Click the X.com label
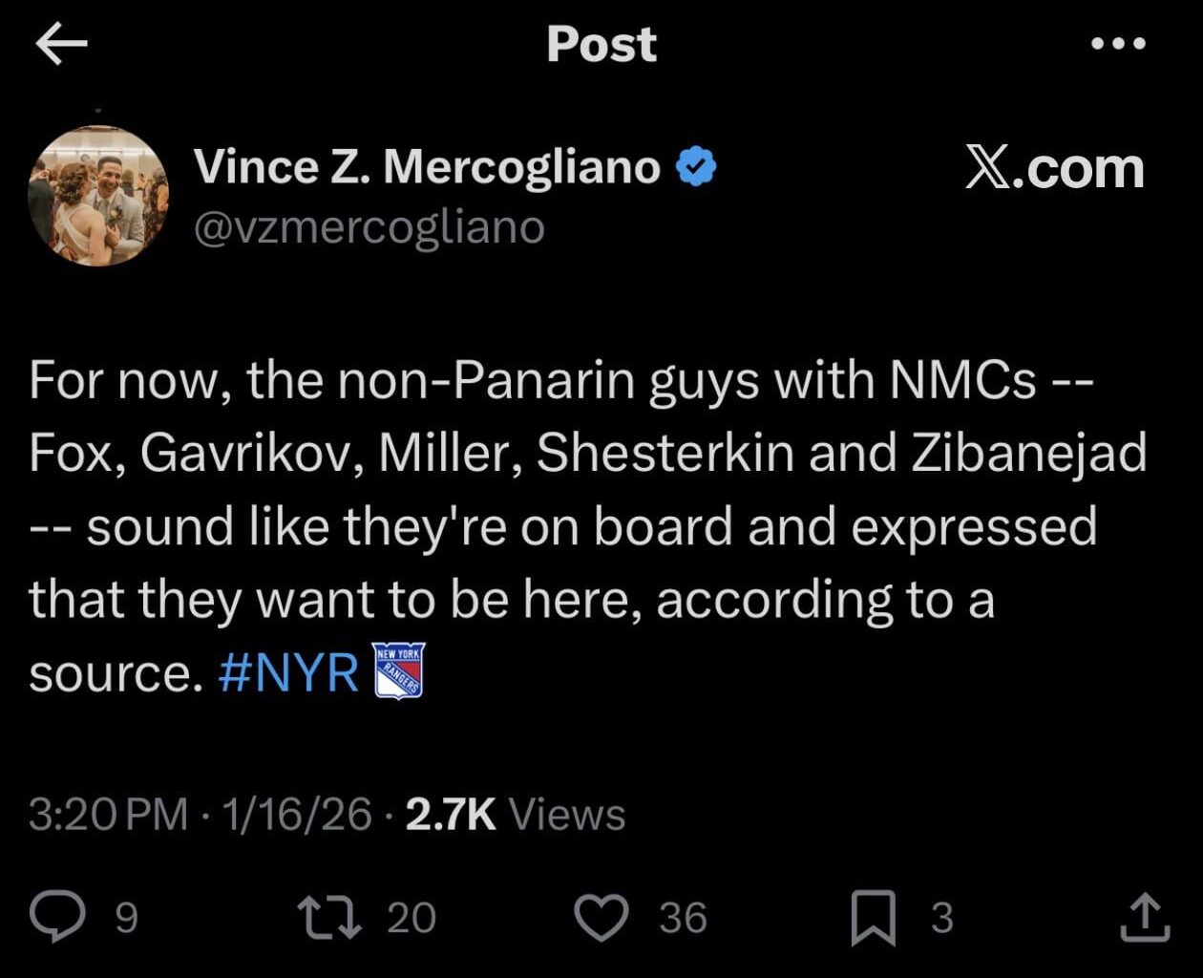This screenshot has width=1203, height=978. tap(1053, 168)
